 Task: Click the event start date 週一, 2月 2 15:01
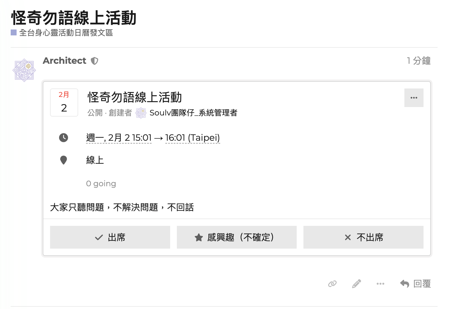(119, 138)
